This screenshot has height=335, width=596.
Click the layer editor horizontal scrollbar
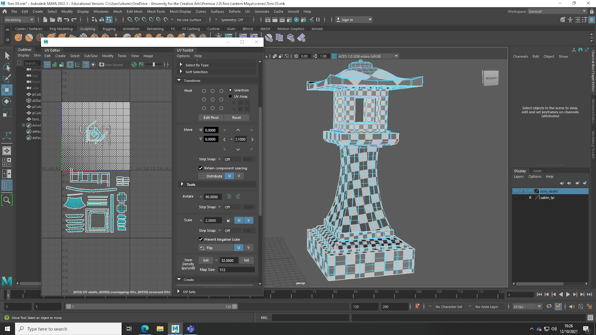point(539,284)
